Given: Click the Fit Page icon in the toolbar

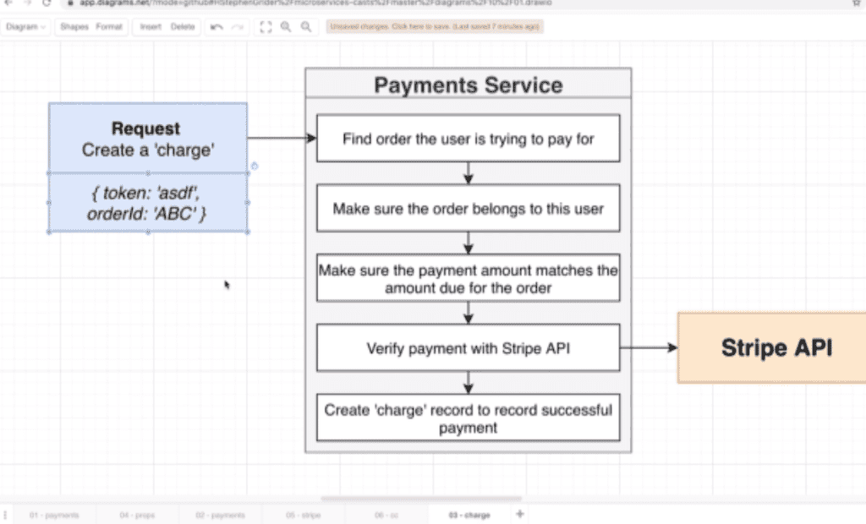Looking at the screenshot, I should (x=266, y=27).
